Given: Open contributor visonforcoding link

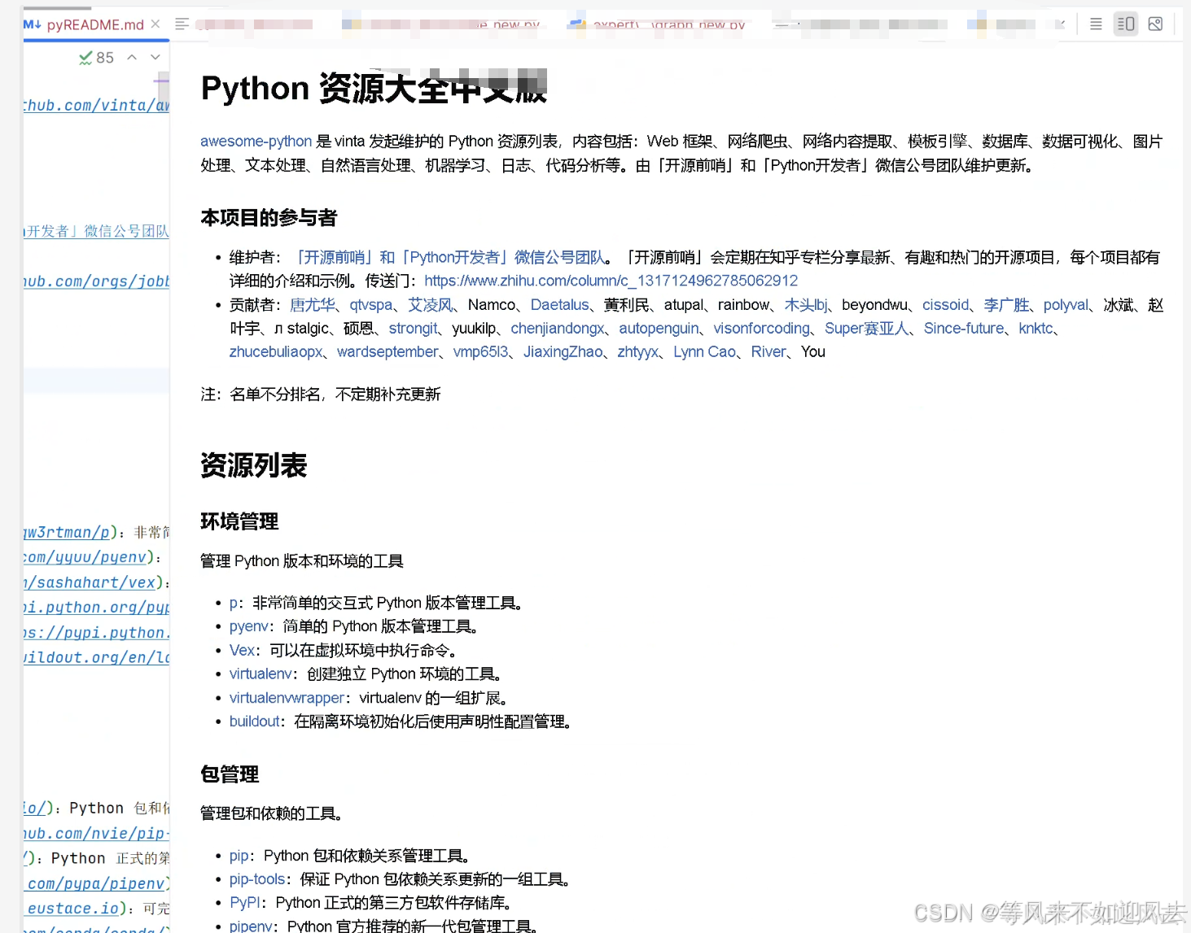Looking at the screenshot, I should pyautogui.click(x=761, y=329).
